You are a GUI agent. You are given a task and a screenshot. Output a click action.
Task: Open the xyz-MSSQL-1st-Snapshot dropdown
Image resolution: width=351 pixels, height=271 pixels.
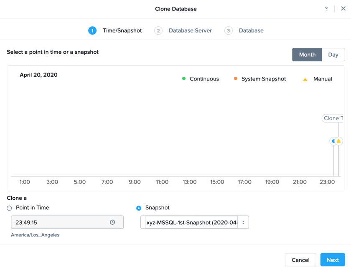tap(195, 222)
